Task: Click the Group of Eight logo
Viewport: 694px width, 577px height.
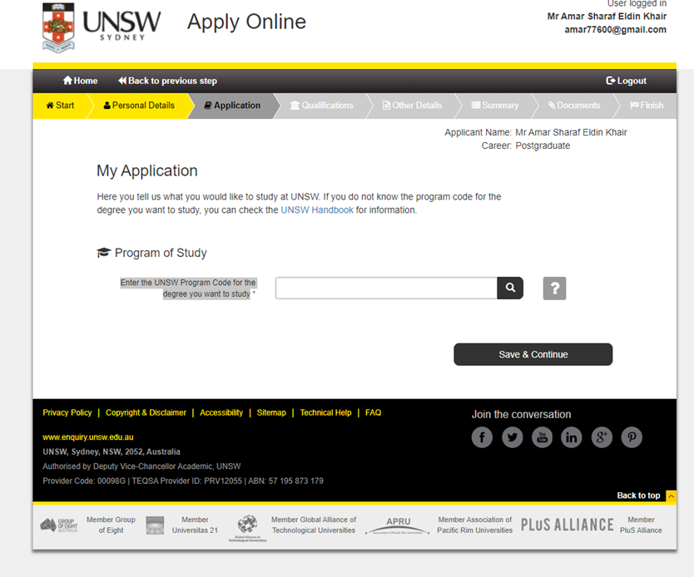Action: coord(59,525)
